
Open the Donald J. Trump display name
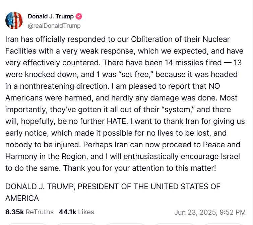click(51, 16)
